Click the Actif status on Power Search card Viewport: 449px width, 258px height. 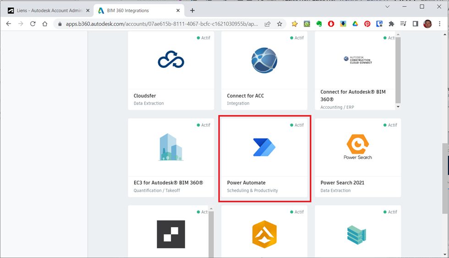[390, 125]
